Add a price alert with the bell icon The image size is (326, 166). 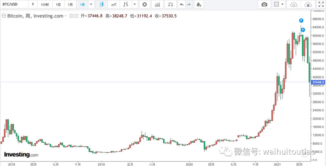tap(199, 4)
